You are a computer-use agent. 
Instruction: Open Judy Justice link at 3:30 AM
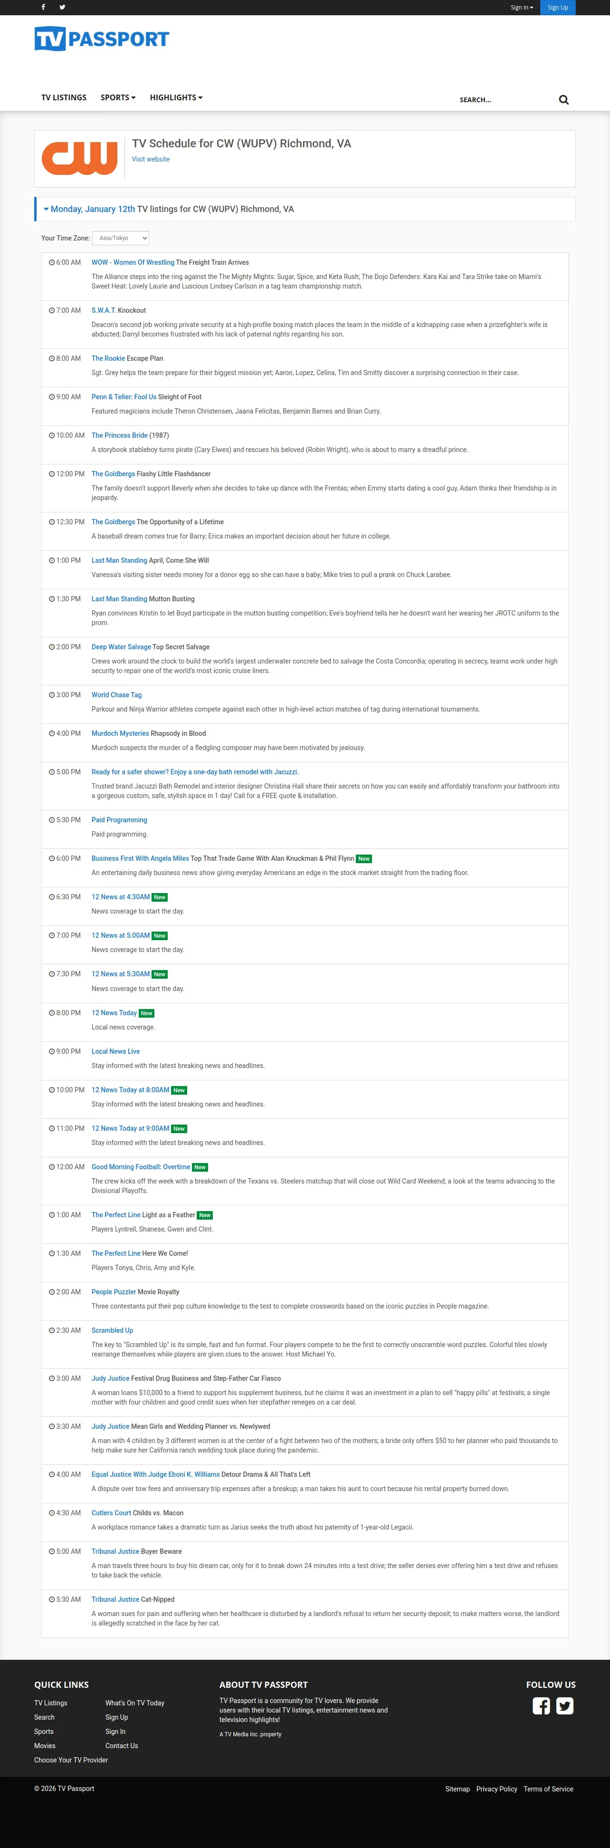pyautogui.click(x=110, y=1427)
